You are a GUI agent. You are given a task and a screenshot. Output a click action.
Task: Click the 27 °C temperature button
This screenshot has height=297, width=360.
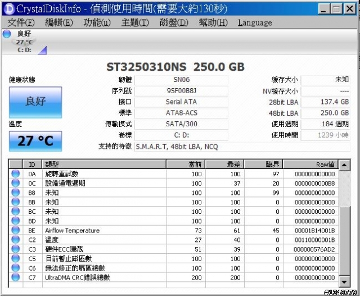click(x=35, y=141)
